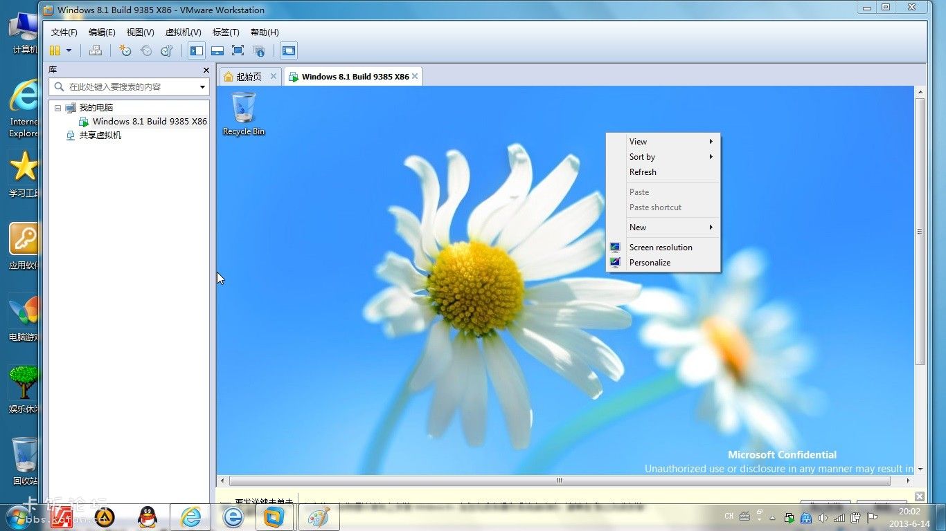Switch to Windows 8.1 Build 9385 X86 tab
This screenshot has height=531, width=946.
(x=355, y=77)
